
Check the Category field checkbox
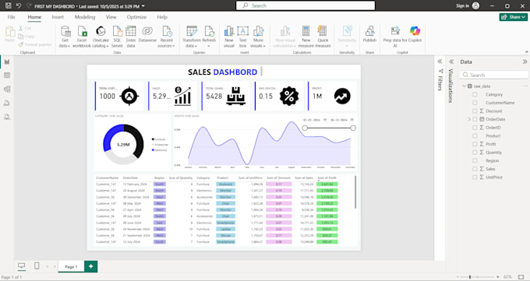tap(475, 94)
